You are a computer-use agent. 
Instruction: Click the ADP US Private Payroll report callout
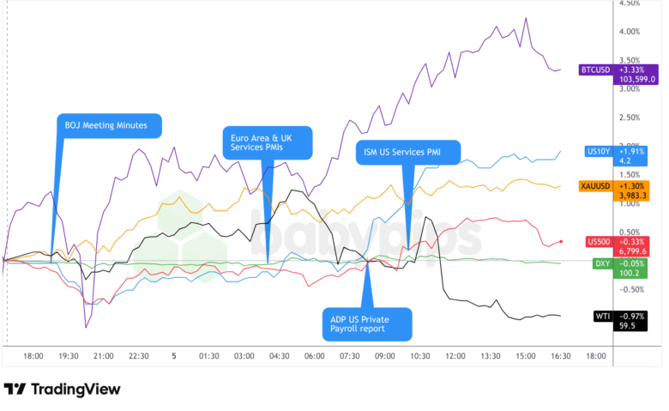tap(367, 323)
